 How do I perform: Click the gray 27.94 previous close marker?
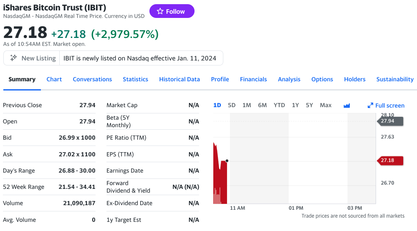tap(390, 121)
